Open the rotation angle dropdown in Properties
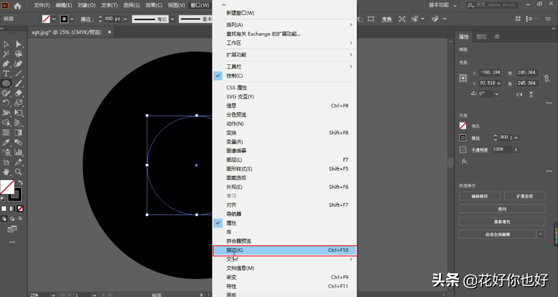The width and height of the screenshot is (558, 297). [x=497, y=94]
